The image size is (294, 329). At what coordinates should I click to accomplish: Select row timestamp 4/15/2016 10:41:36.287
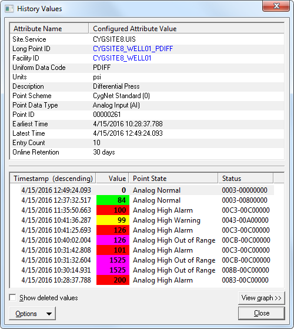[56, 220]
